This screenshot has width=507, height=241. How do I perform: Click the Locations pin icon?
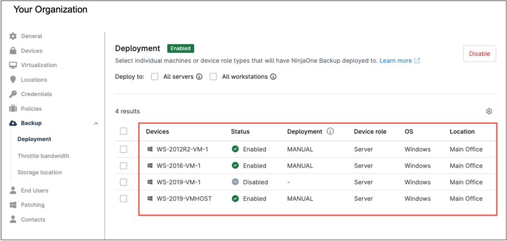[x=13, y=79]
